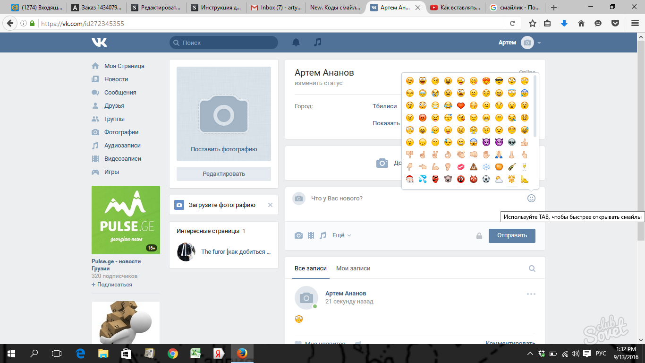645x363 pixels.
Task: Click the smiley emoji picker button
Action: click(531, 199)
